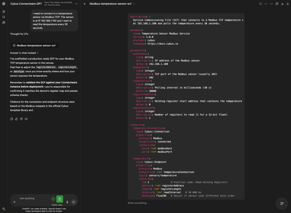Image resolution: width=291 pixels, height=213 pixels.
Task: Show canvas version history icon
Action: click(x=261, y=4)
